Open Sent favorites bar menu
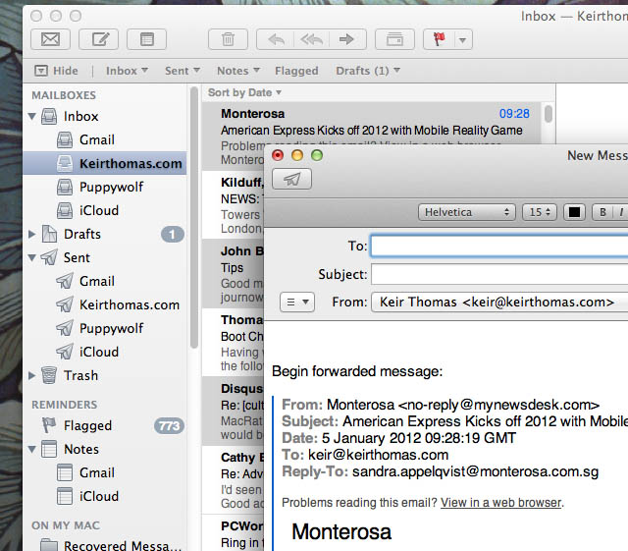Image resolution: width=628 pixels, height=551 pixels. click(x=183, y=71)
